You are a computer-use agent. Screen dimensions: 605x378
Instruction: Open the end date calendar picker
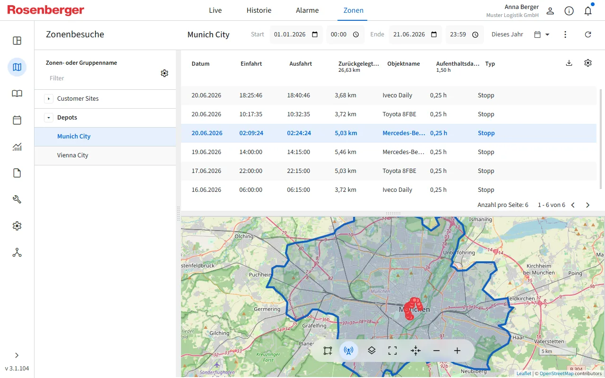point(434,34)
